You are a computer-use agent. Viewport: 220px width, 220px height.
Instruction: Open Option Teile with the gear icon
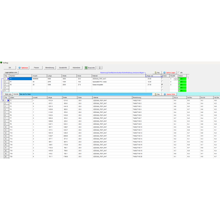pyautogui.click(x=165, y=94)
